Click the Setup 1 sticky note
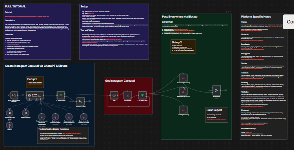This screenshot has height=150, width=294. pos(35,82)
